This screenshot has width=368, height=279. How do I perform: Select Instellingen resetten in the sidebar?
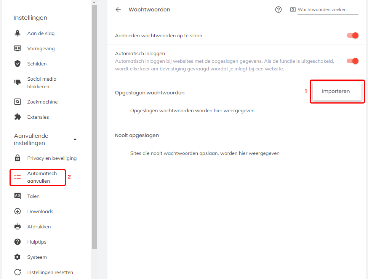(x=50, y=273)
